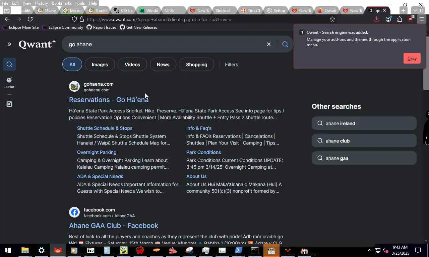
Task: Open 7-Zip from the taskbar
Action: pos(91,250)
